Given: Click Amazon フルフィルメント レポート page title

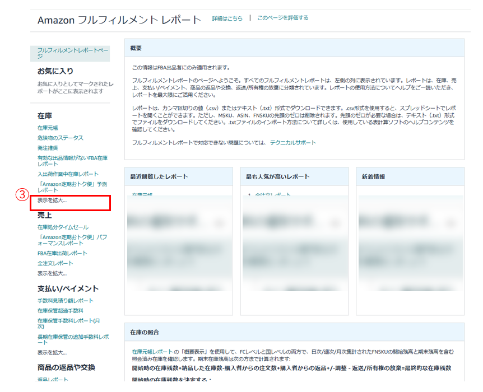Looking at the screenshot, I should 119,20.
